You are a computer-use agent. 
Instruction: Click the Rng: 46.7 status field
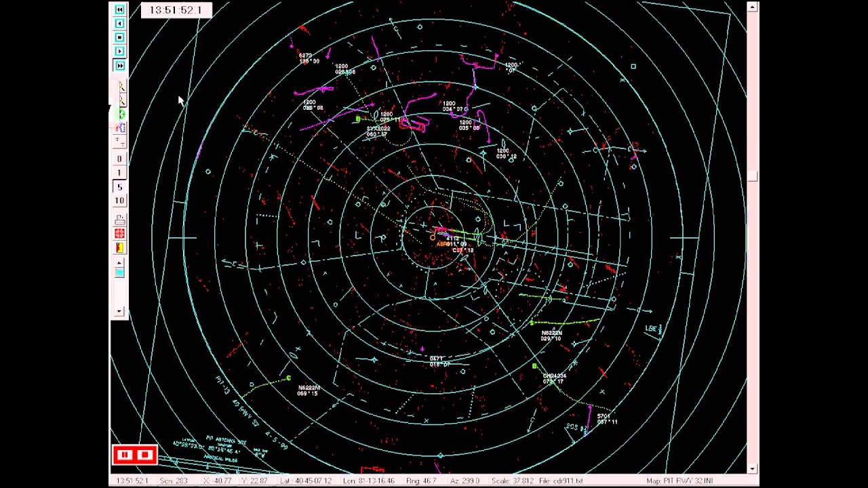422,481
